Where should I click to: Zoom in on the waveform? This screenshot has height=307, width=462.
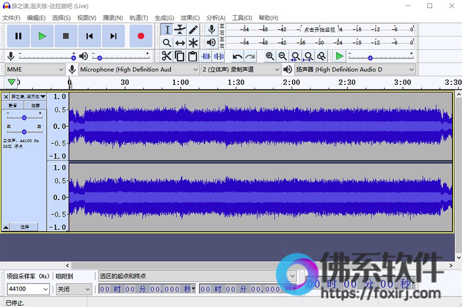[x=270, y=56]
